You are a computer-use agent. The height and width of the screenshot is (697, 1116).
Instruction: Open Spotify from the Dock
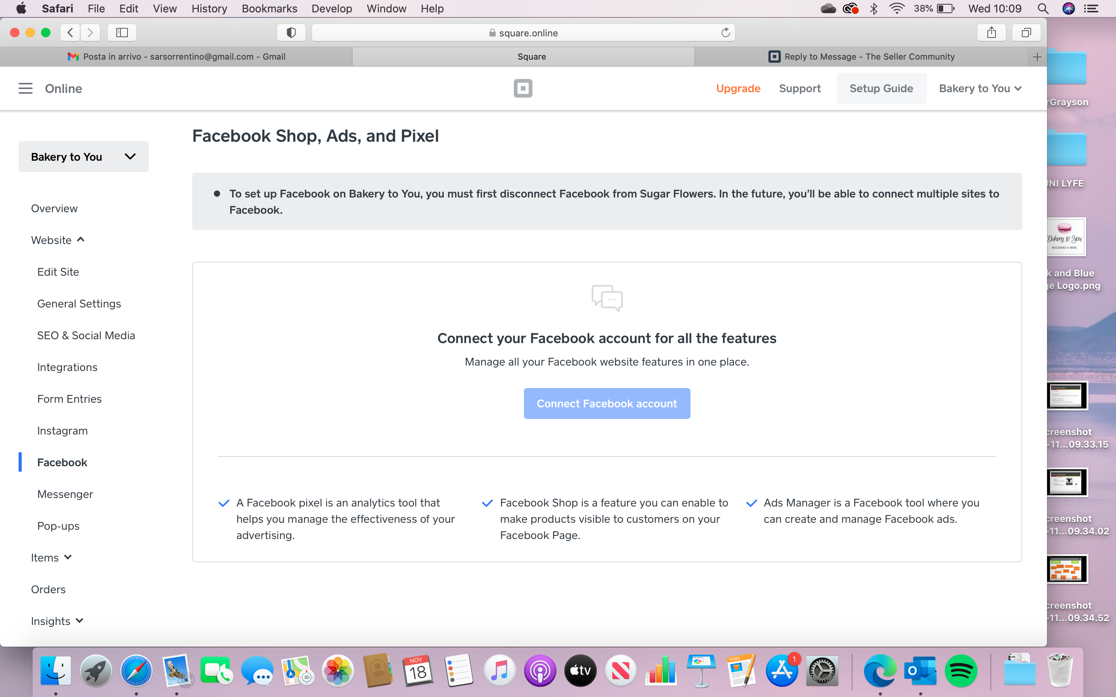960,671
